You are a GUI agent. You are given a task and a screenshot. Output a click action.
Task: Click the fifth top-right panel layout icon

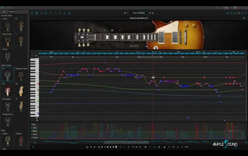tap(242, 13)
